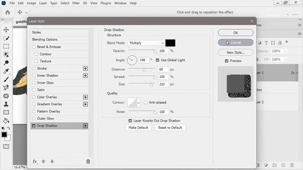Enable Bevel & Emboss checkbox
The width and height of the screenshot is (303, 170).
(x=34, y=47)
